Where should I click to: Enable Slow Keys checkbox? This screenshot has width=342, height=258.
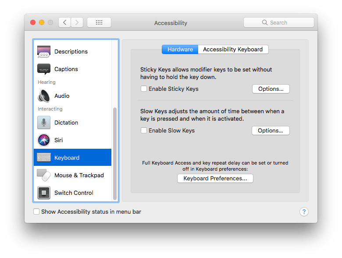pyautogui.click(x=144, y=131)
